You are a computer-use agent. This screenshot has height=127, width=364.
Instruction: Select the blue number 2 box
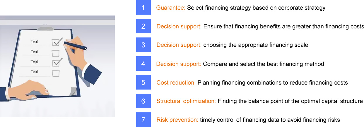pos(143,26)
